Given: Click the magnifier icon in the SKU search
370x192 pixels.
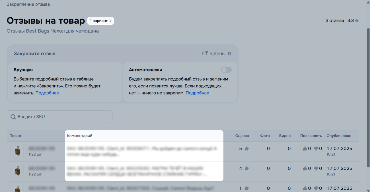Looking at the screenshot, I should pyautogui.click(x=13, y=117).
